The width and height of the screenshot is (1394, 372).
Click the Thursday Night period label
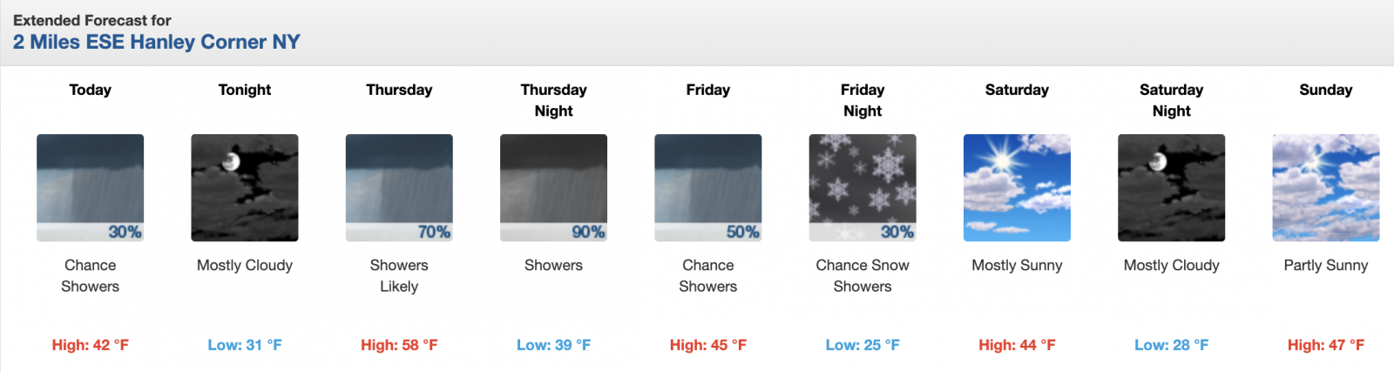pos(553,100)
